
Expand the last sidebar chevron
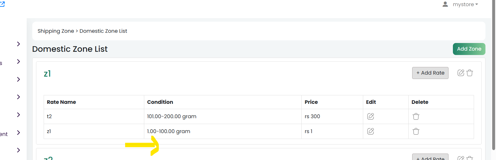tap(18, 150)
